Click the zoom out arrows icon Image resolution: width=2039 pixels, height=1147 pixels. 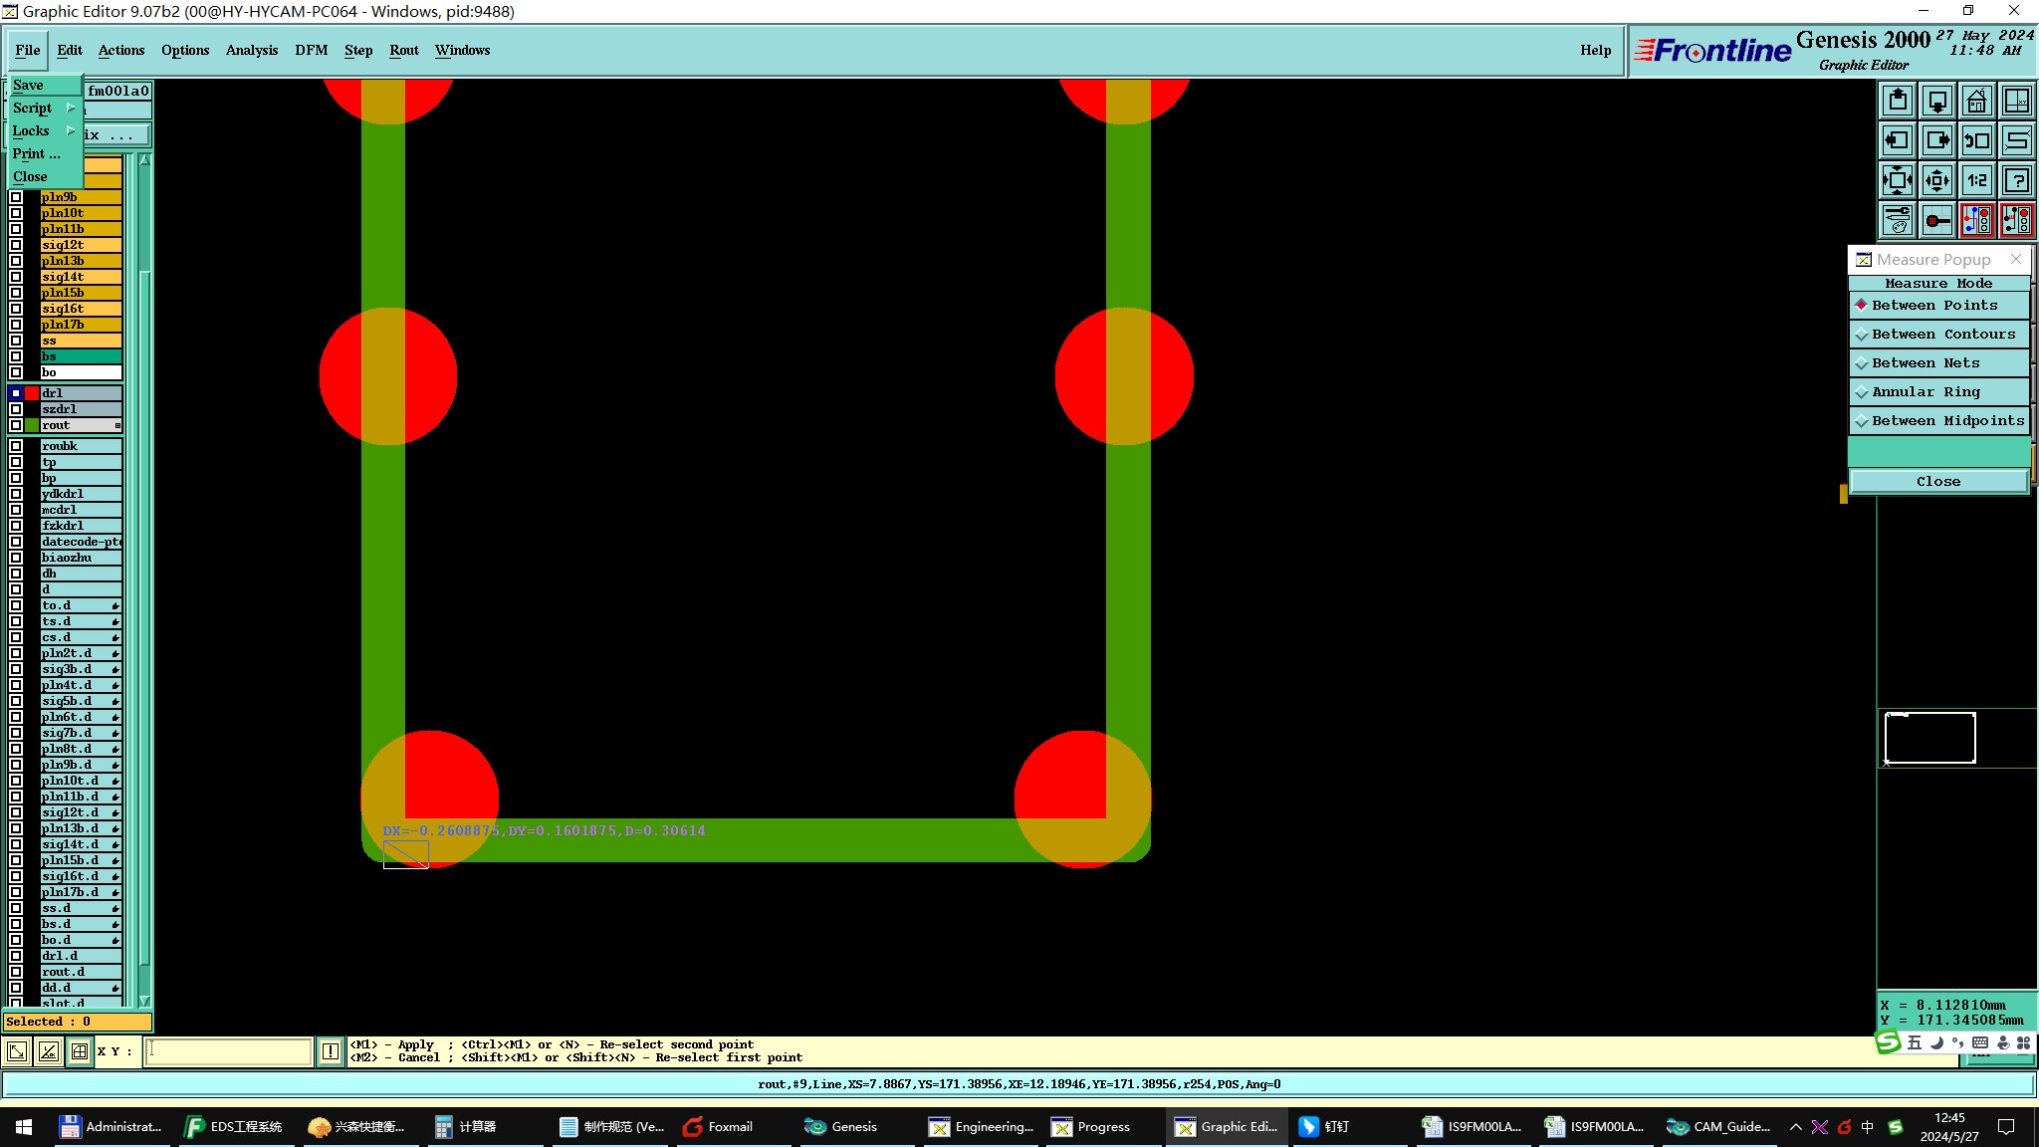(1936, 180)
